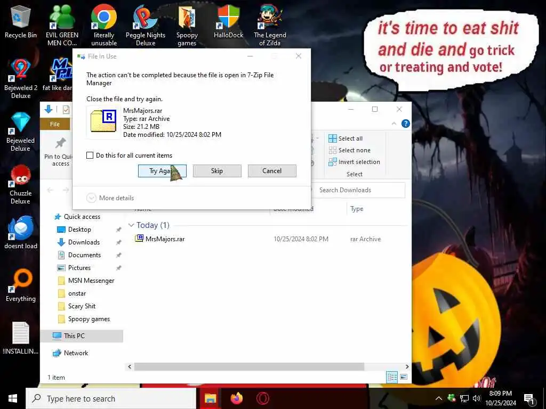The width and height of the screenshot is (546, 409).
Task: Open Firefox from the taskbar
Action: pyautogui.click(x=236, y=398)
